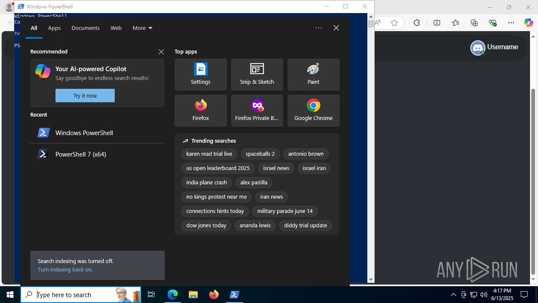Open Task View on the taskbar

pyautogui.click(x=151, y=295)
